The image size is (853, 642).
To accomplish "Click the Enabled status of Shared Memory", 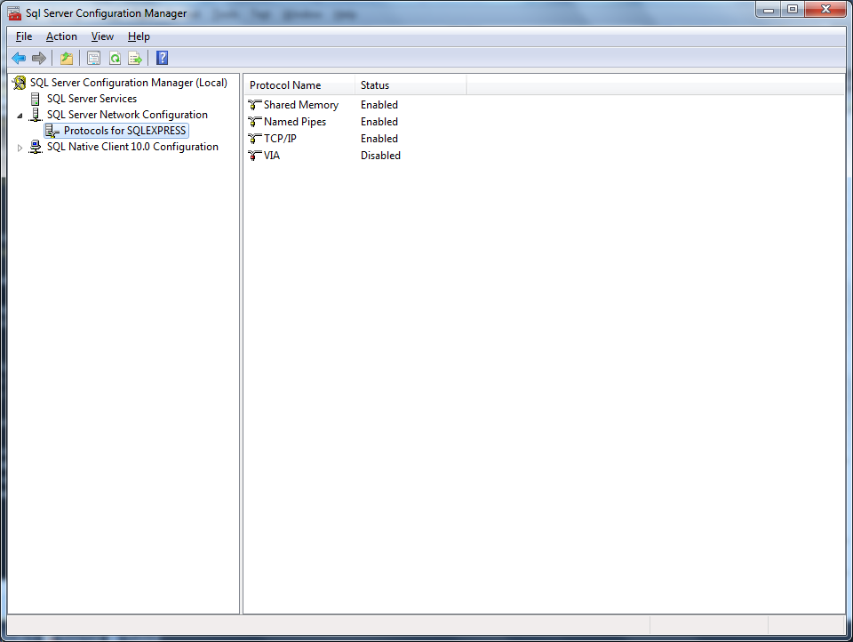I will point(379,105).
